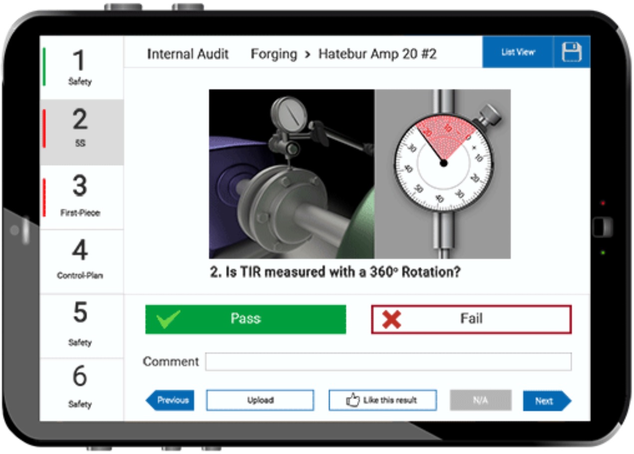The image size is (634, 454).
Task: Click the Internal Audit heading
Action: pyautogui.click(x=188, y=54)
